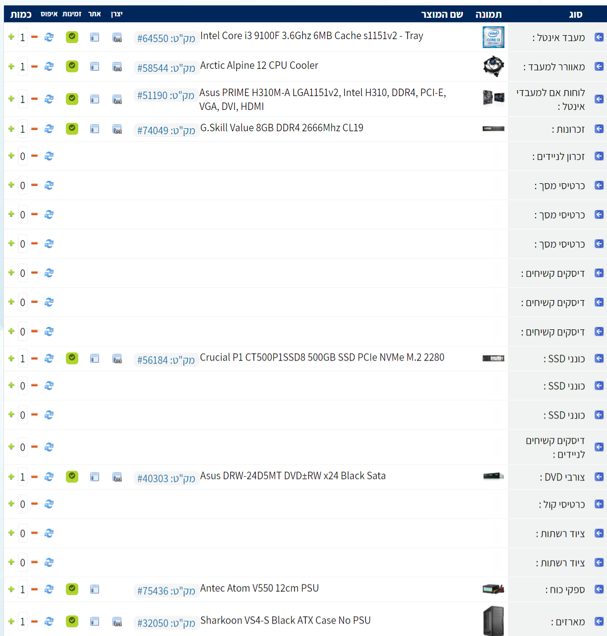607x636 pixels.
Task: Open manufacturer icon for Asus DRW-24D5MT
Action: pyautogui.click(x=117, y=477)
